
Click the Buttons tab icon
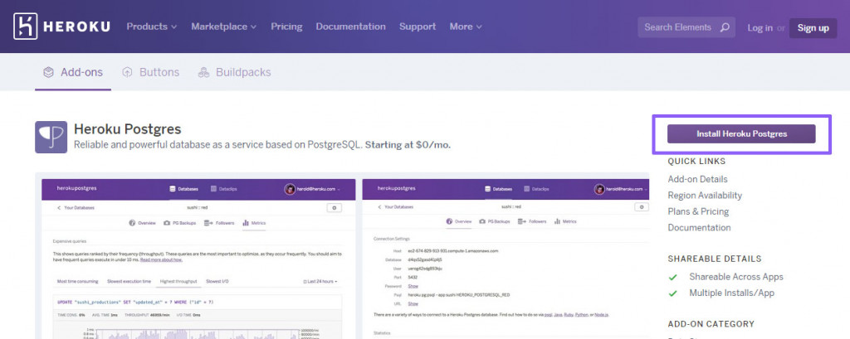pos(127,72)
